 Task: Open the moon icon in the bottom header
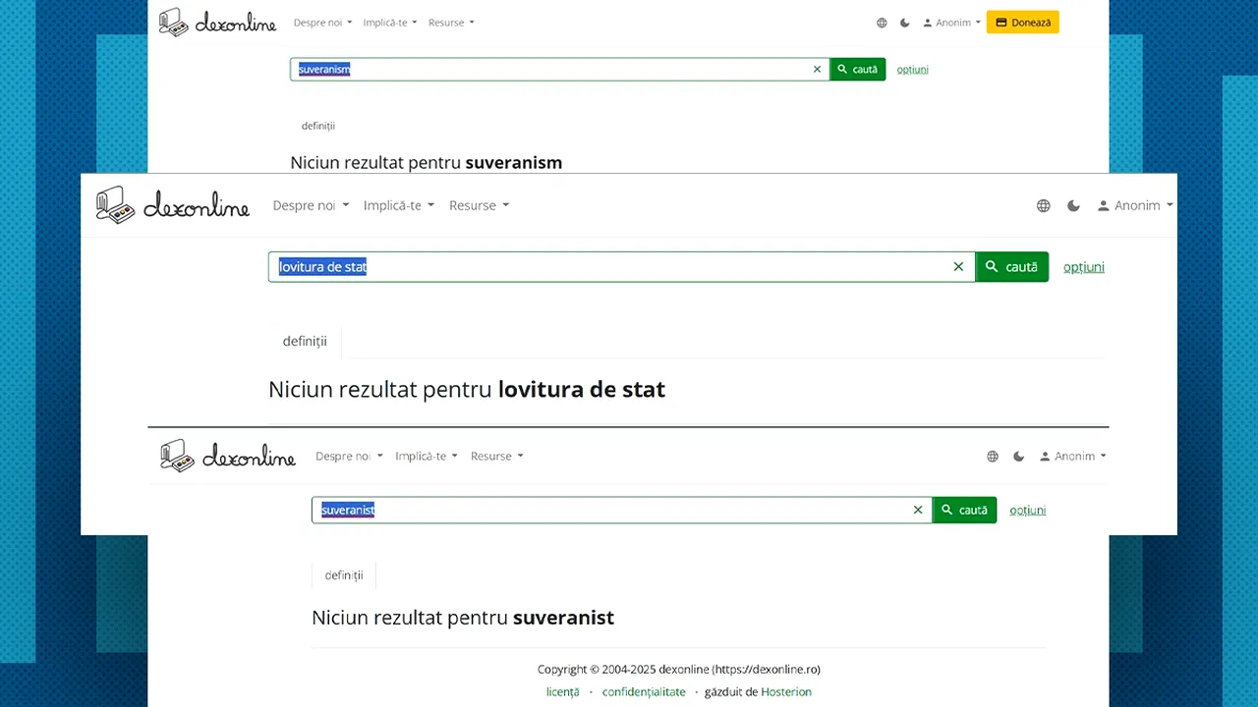(x=1018, y=456)
